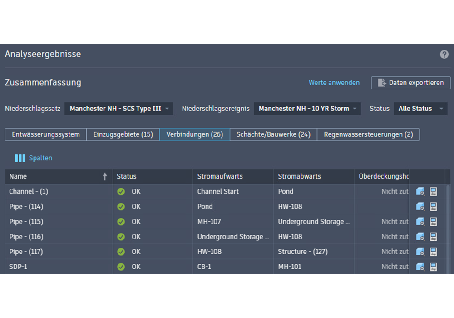Image resolution: width=454 pixels, height=318 pixels.
Task: Sort by Stromaufwärts column header
Action: [233, 176]
